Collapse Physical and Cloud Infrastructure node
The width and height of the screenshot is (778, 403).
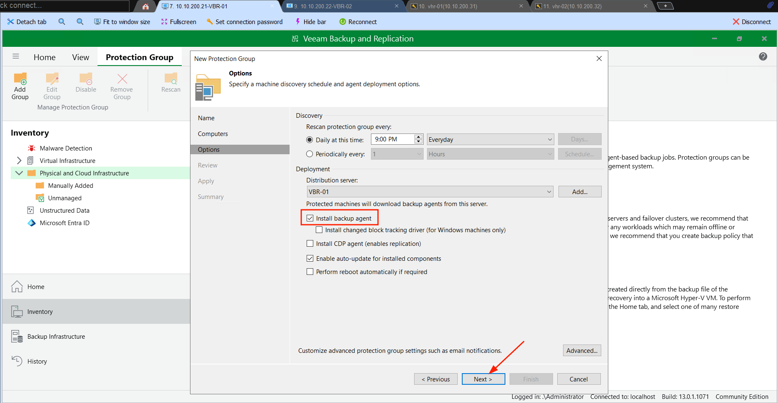pos(19,173)
